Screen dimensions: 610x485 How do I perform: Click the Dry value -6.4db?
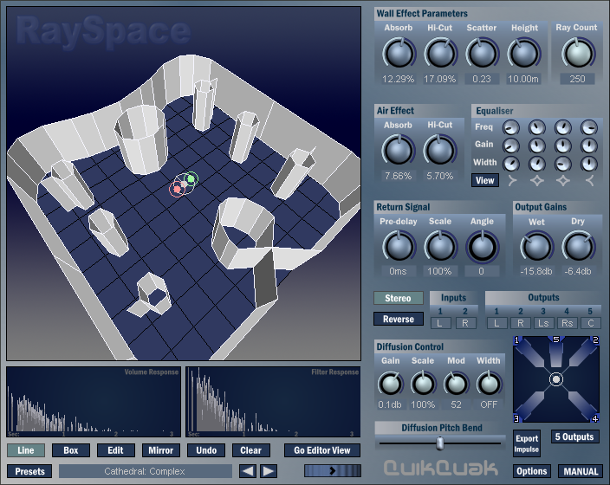coord(578,271)
